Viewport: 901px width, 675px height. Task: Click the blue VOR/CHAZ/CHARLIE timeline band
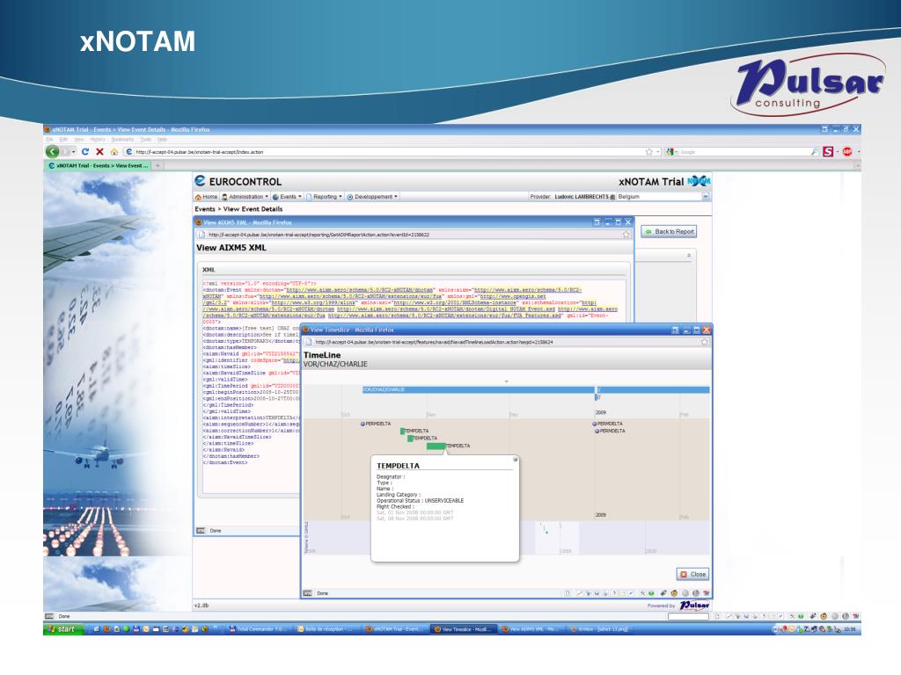point(478,389)
